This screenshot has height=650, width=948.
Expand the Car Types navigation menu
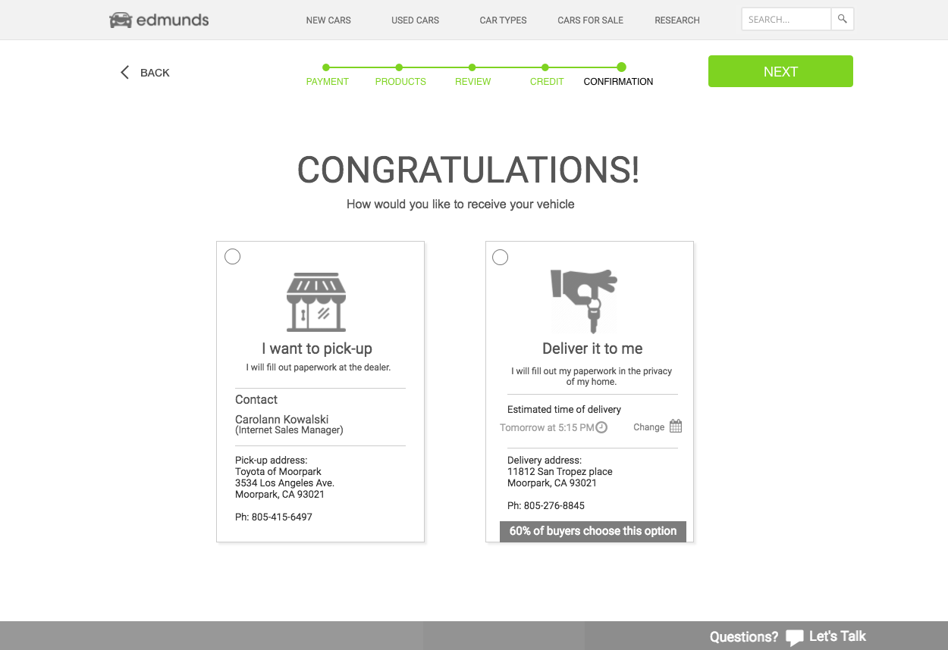point(503,20)
